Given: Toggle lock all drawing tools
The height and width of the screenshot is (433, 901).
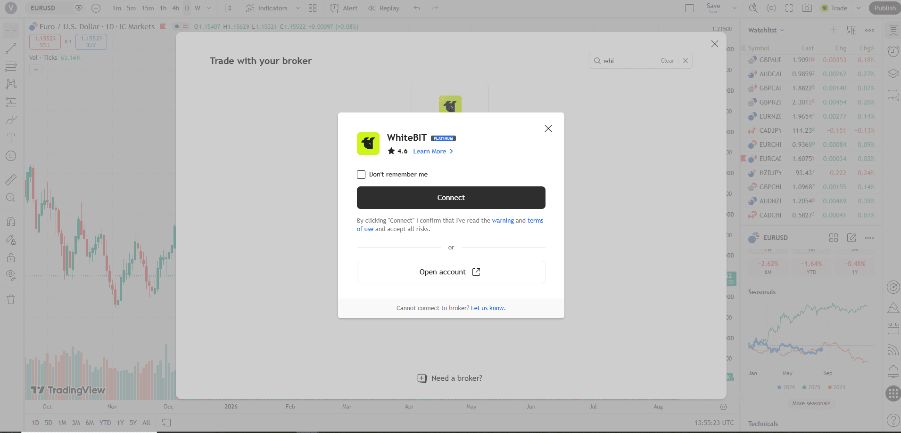Looking at the screenshot, I should pos(11,257).
